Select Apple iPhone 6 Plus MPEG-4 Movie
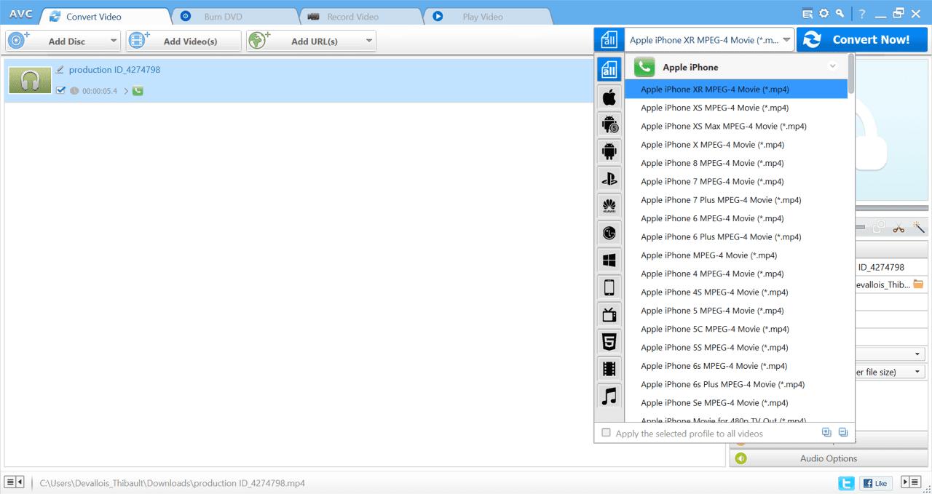932x494 pixels. 736,236
